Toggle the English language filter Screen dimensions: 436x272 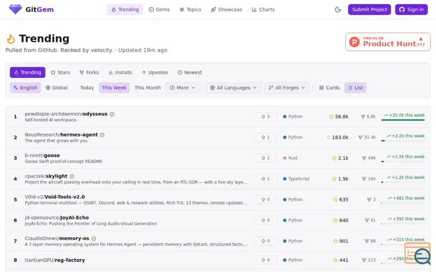(x=25, y=88)
